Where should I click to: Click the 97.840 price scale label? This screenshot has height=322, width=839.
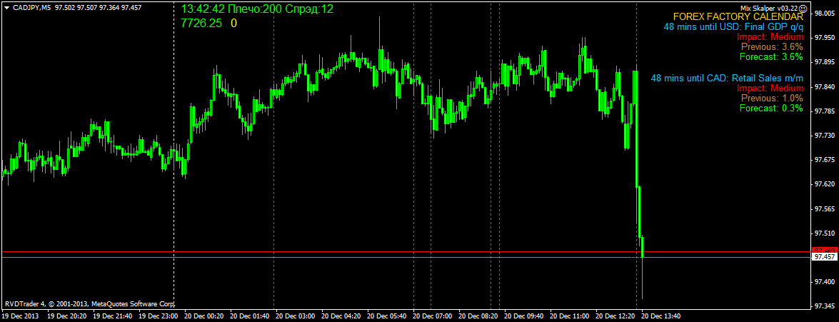pos(823,86)
